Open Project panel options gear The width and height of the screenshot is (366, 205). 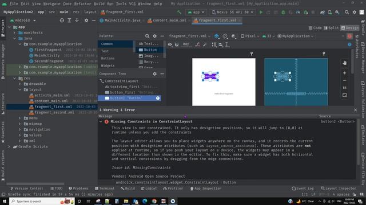86,20
